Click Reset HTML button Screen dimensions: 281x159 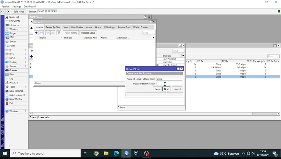(x=71, y=33)
